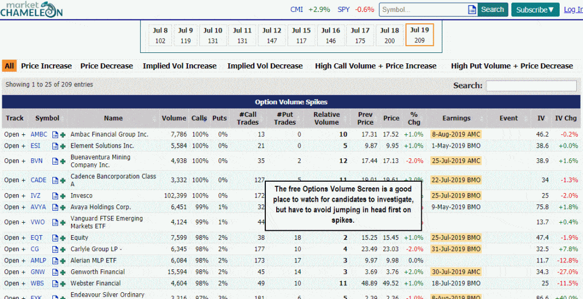
Task: Sort by % Chg column header
Action: (x=414, y=118)
